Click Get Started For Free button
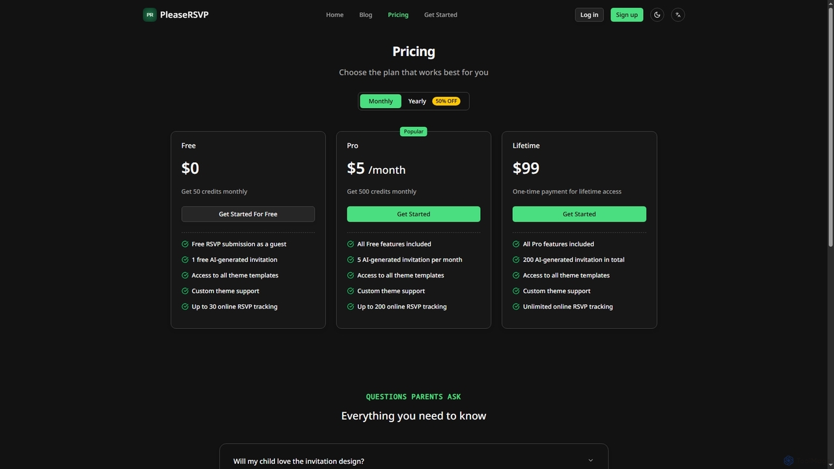834x469 pixels. 248,214
